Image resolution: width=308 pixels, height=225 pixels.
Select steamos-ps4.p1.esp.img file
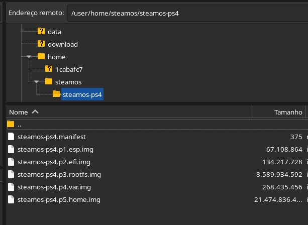[55, 149]
